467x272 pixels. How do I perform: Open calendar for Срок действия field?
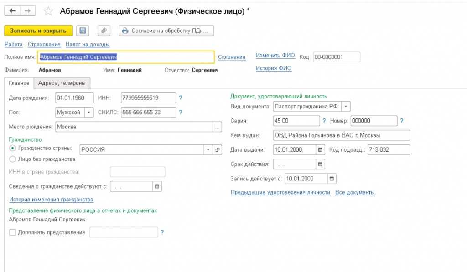pyautogui.click(x=321, y=164)
